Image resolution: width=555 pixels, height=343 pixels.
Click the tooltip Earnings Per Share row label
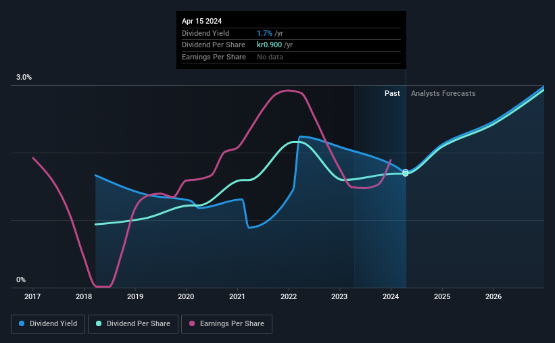point(214,57)
